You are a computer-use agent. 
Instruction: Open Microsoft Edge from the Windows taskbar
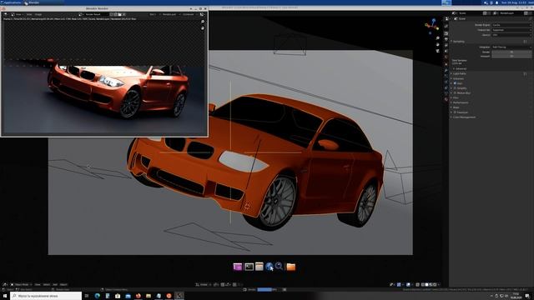pyautogui.click(x=98, y=296)
